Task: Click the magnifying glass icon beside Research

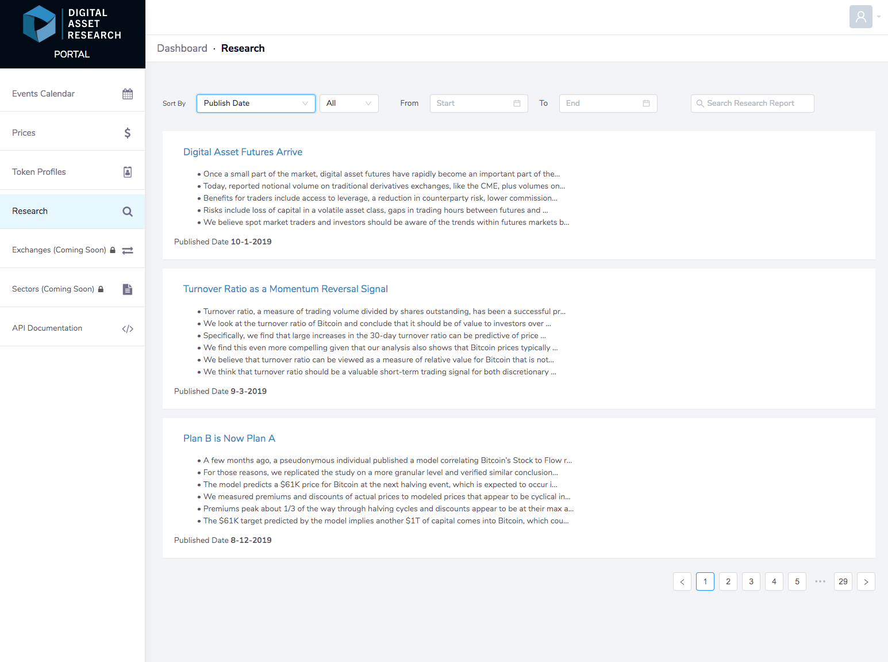Action: click(x=128, y=211)
